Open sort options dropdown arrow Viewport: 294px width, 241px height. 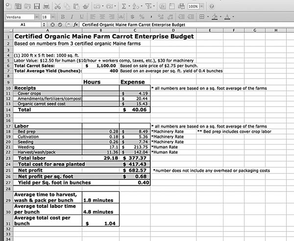[142, 6]
